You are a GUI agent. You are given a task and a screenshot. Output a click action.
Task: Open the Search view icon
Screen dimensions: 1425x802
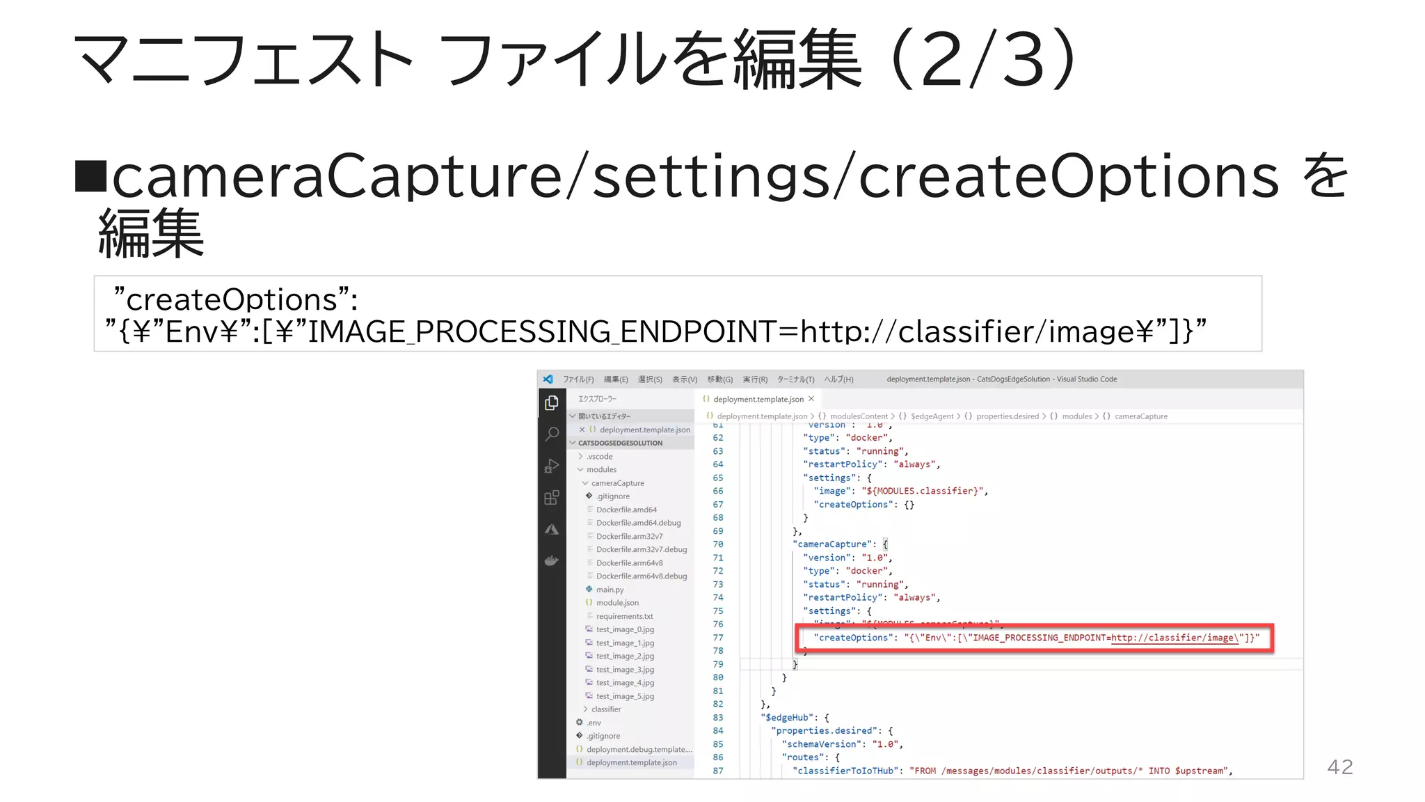(552, 434)
